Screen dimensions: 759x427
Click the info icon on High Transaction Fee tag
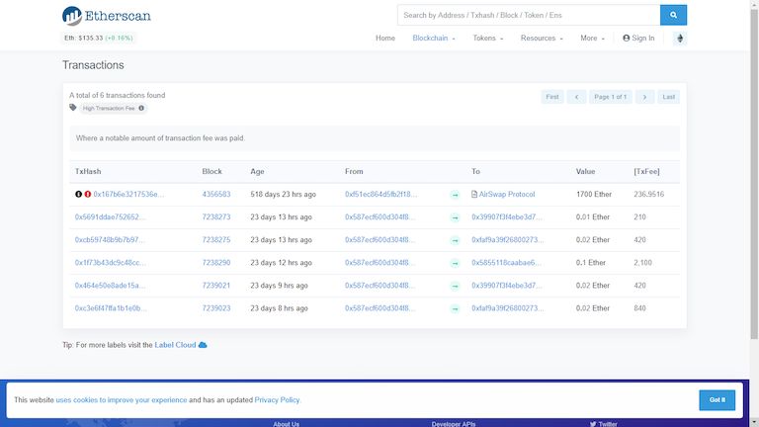click(141, 108)
